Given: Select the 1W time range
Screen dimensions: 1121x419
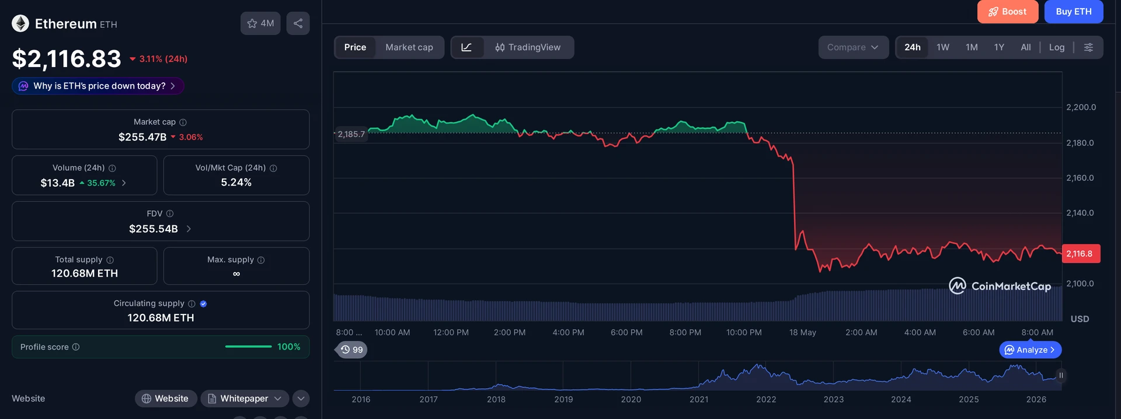Looking at the screenshot, I should tap(943, 47).
